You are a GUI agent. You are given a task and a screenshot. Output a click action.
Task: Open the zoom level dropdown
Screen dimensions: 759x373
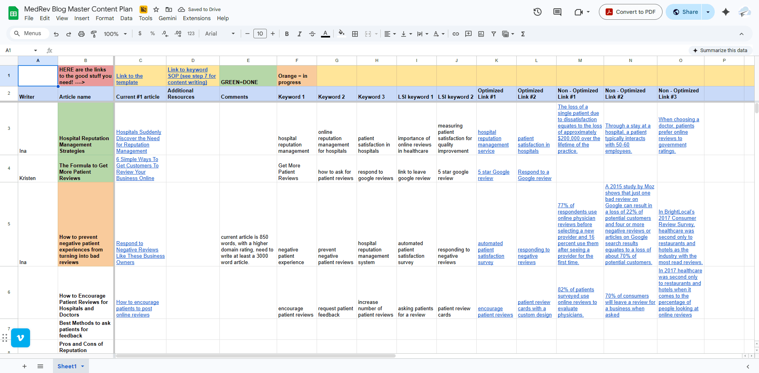[x=115, y=34]
